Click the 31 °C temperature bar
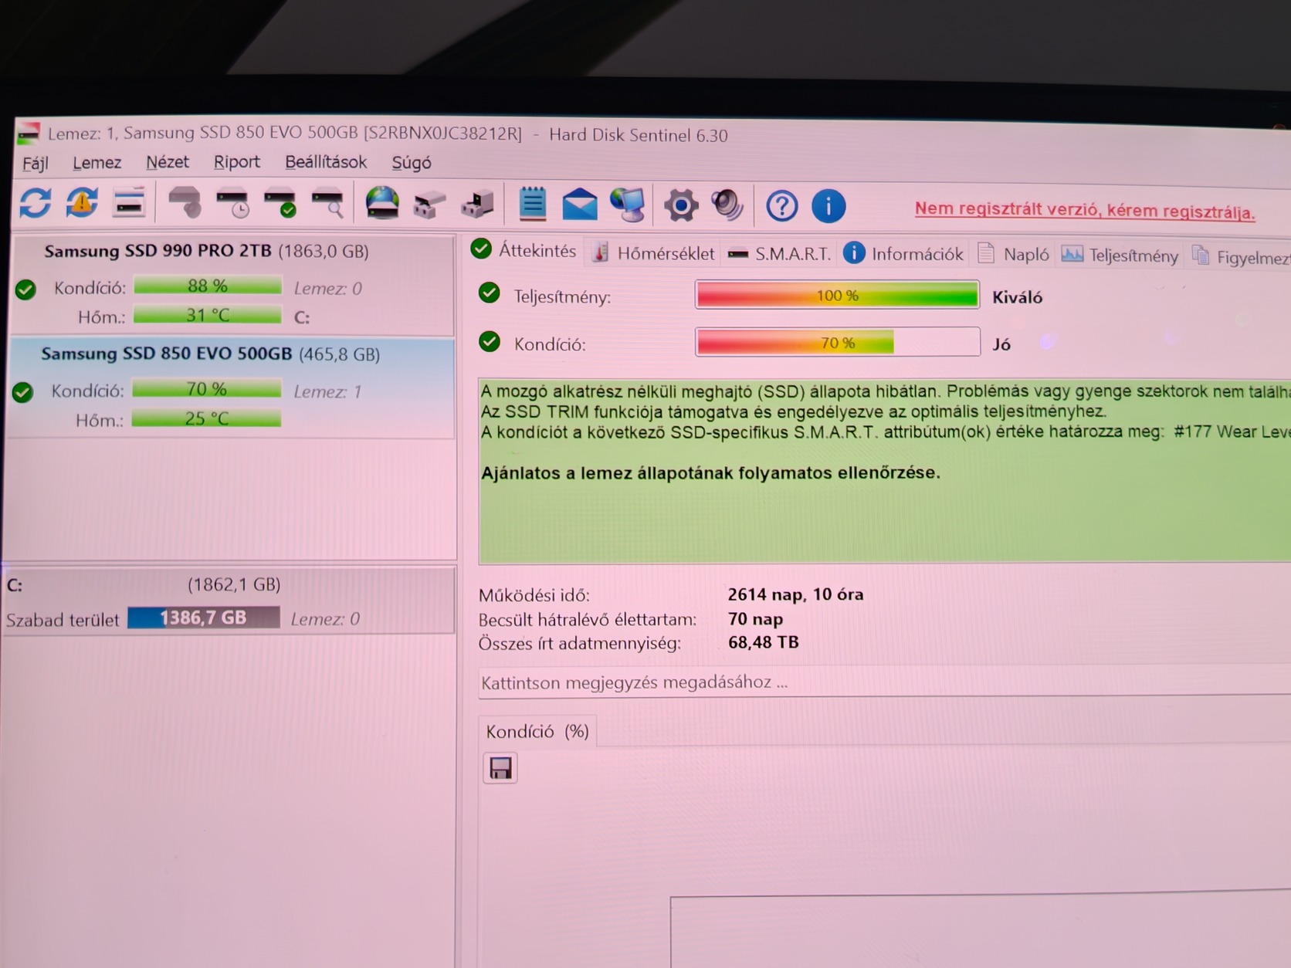The height and width of the screenshot is (968, 1291). 208,315
